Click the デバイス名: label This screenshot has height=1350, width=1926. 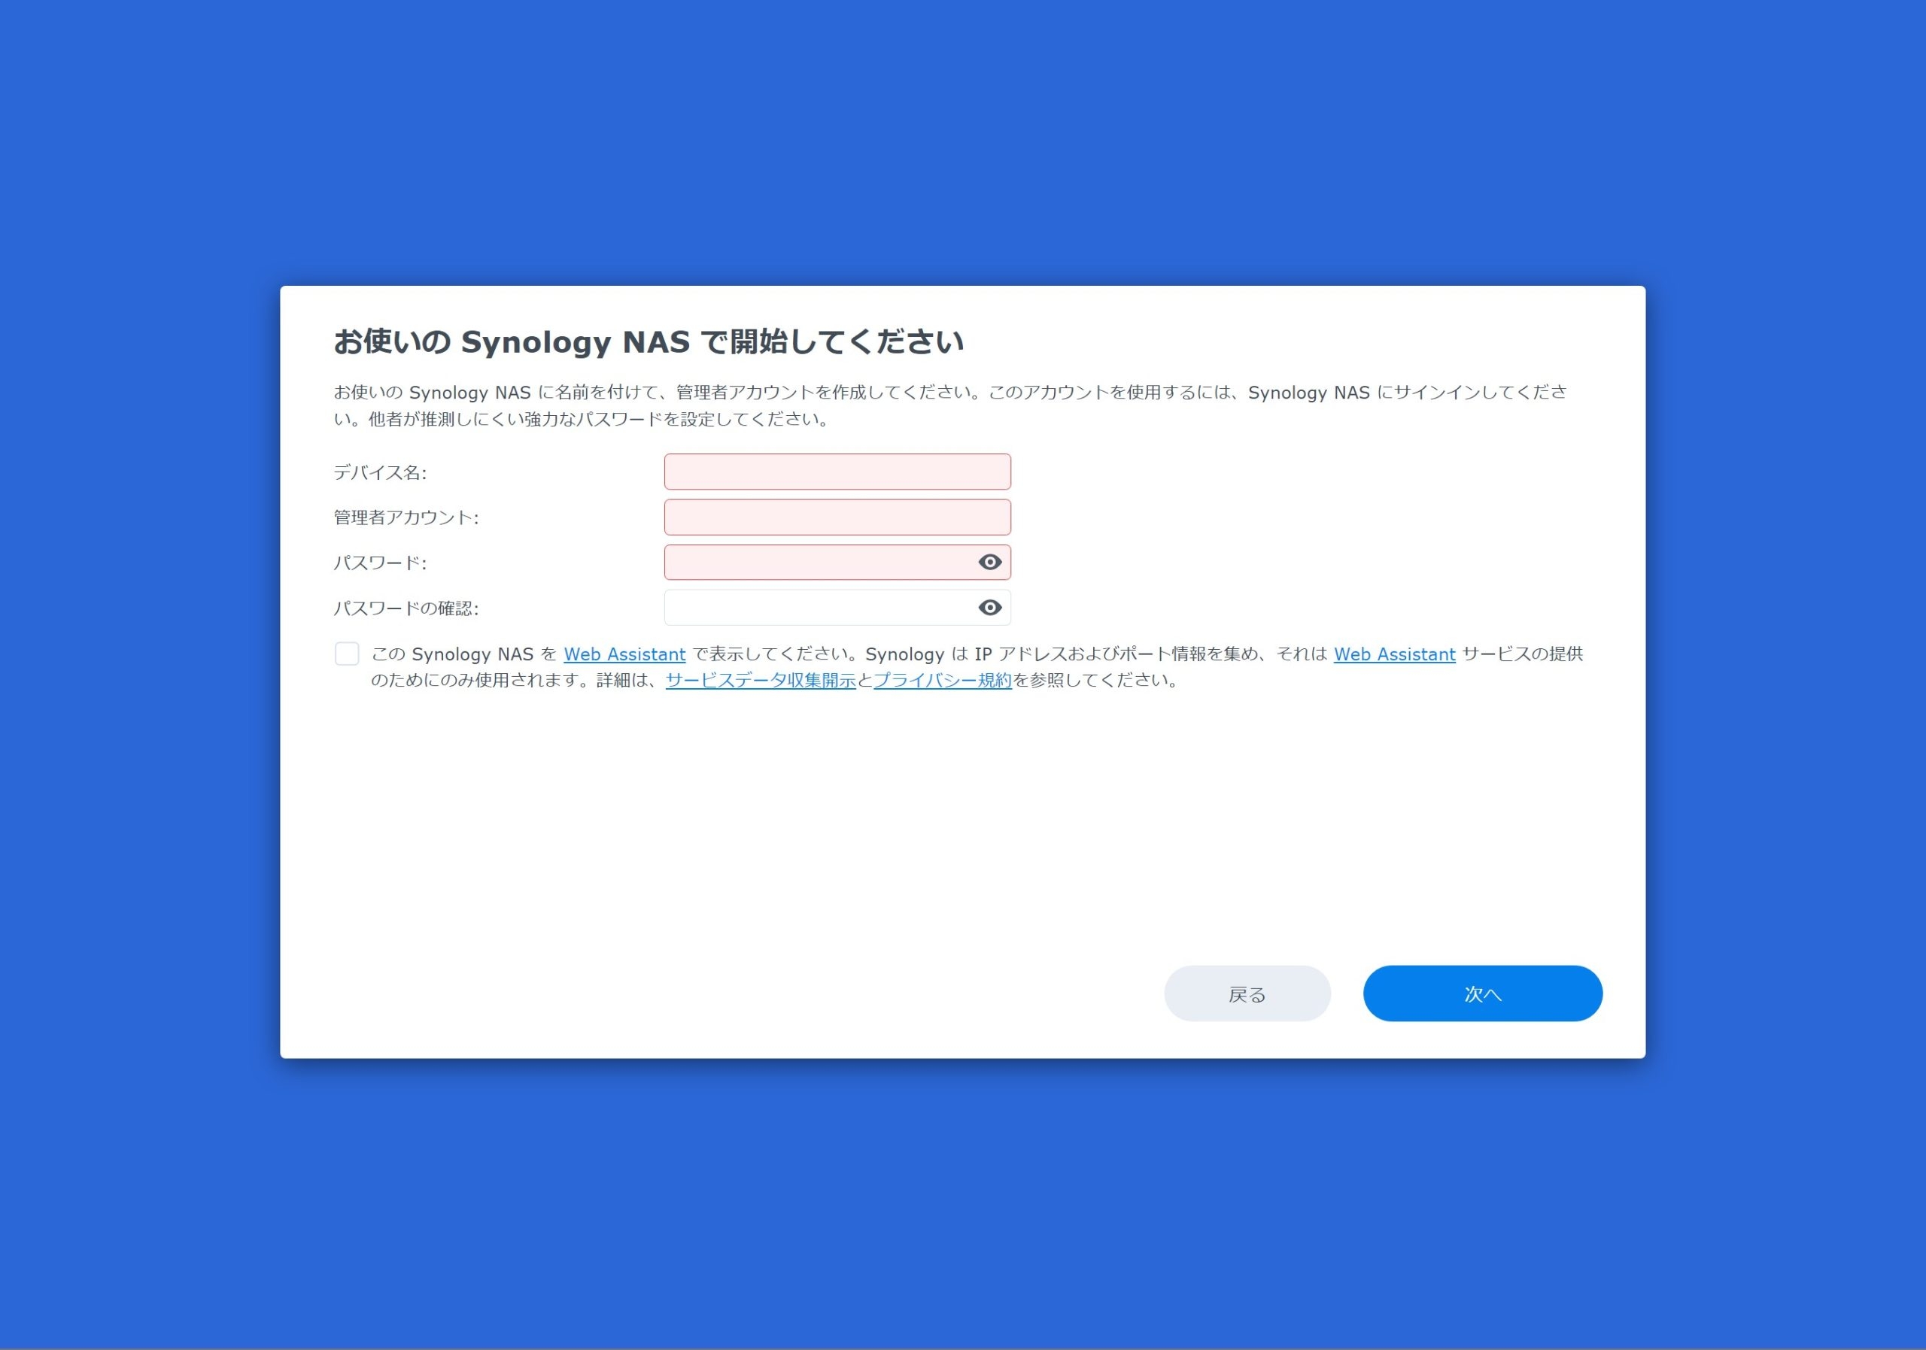380,472
